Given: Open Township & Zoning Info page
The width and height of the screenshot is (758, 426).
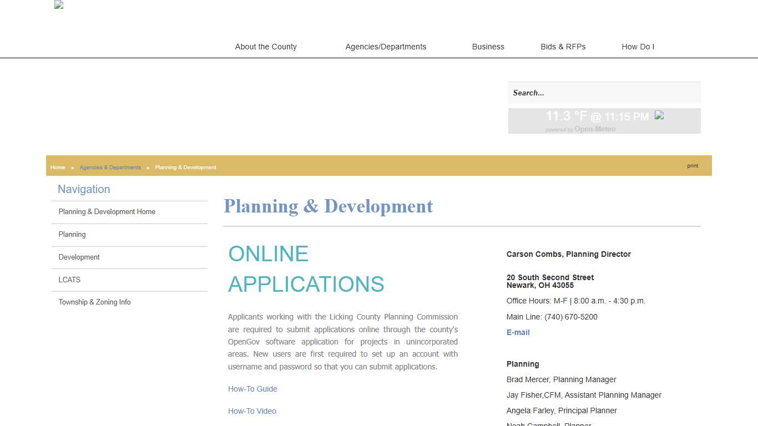Looking at the screenshot, I should 94,302.
